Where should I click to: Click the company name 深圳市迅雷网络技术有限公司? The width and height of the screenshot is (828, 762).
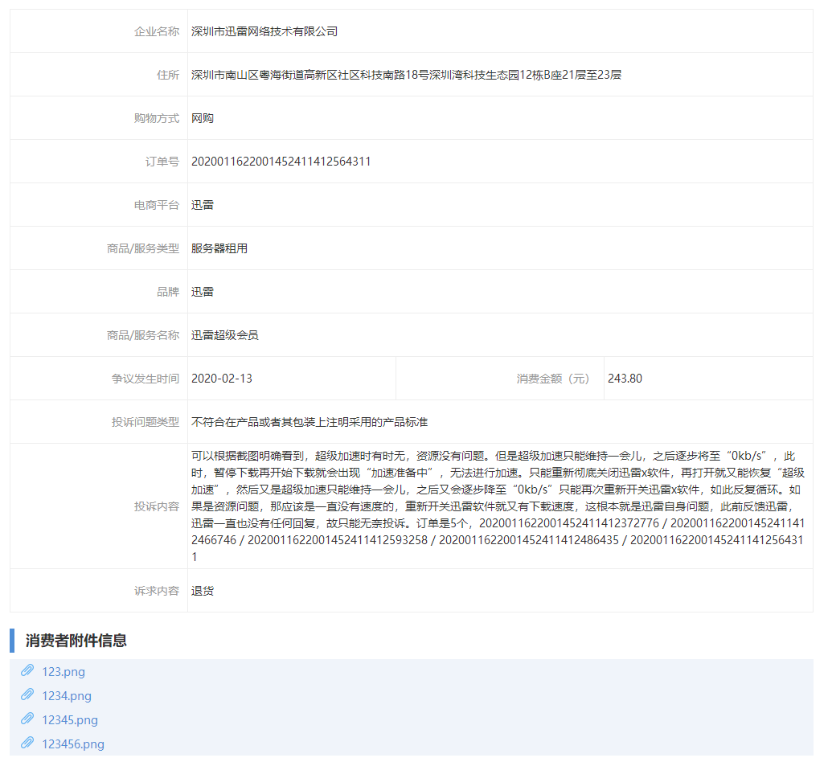tap(262, 31)
